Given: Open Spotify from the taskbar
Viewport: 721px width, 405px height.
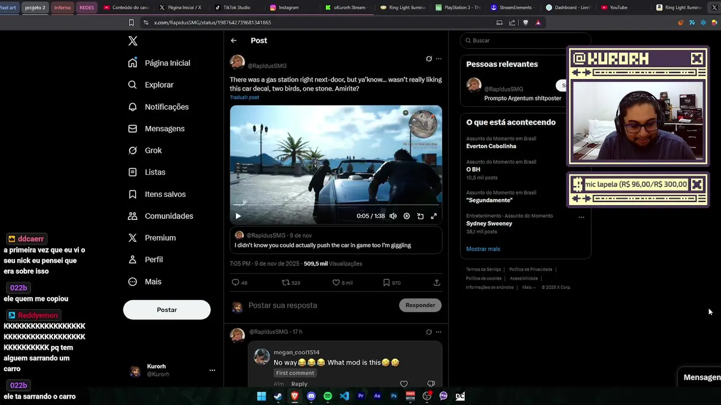Looking at the screenshot, I should [x=328, y=396].
